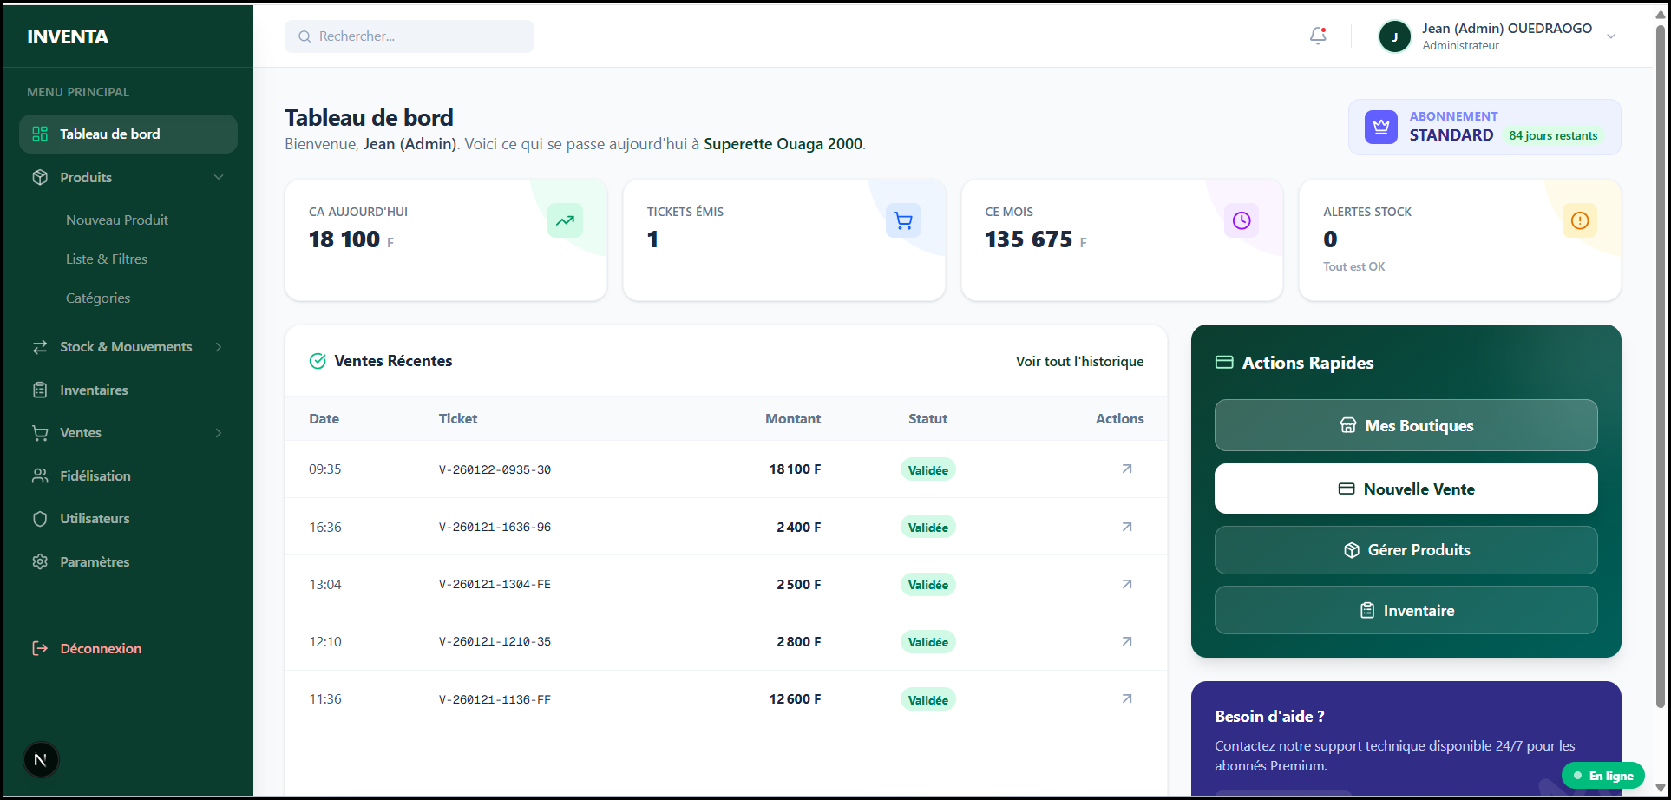Open the Voir tout l'historique link
This screenshot has height=800, width=1671.
coord(1079,362)
